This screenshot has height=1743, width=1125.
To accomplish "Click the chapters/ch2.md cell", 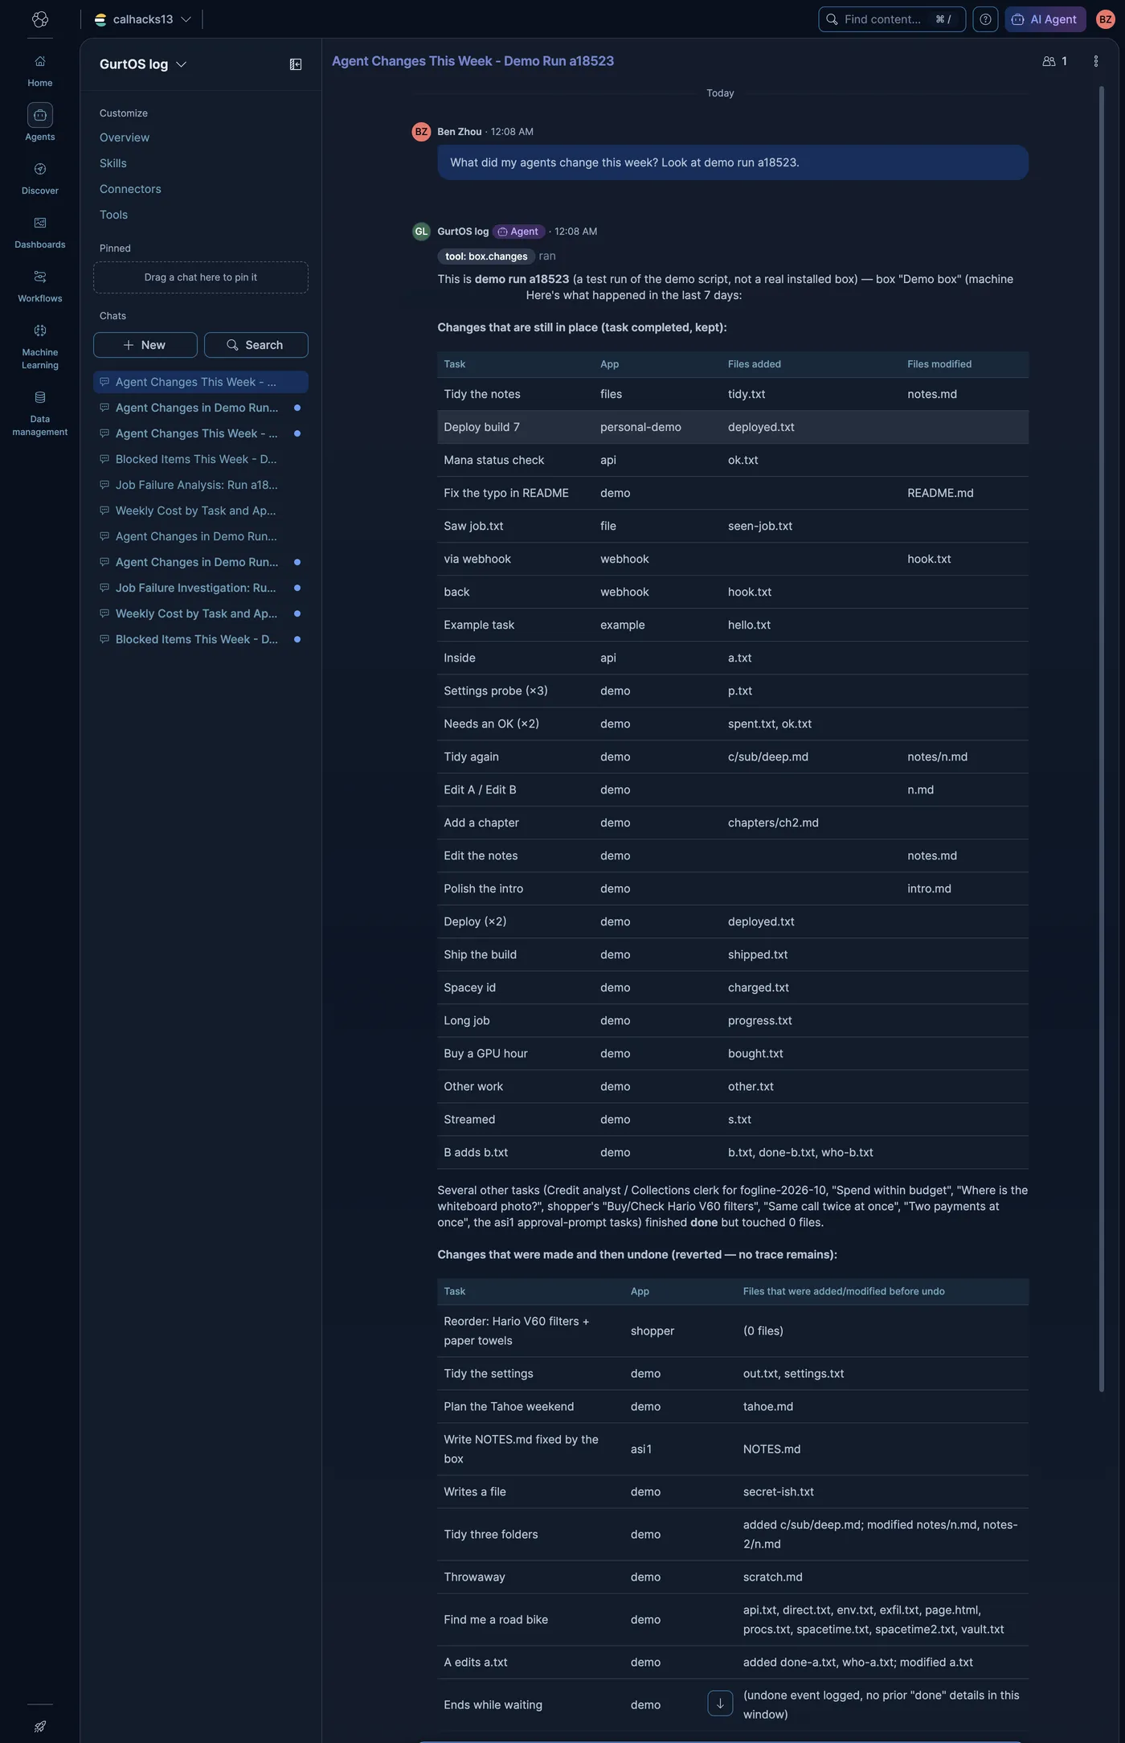I will click(773, 822).
